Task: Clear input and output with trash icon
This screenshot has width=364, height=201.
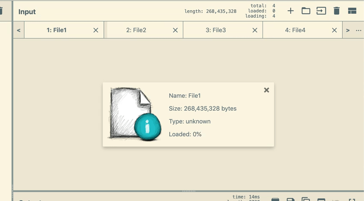Action: point(337,11)
